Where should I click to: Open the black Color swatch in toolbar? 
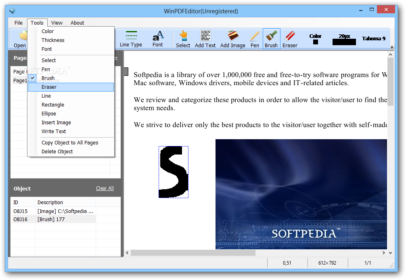point(315,42)
